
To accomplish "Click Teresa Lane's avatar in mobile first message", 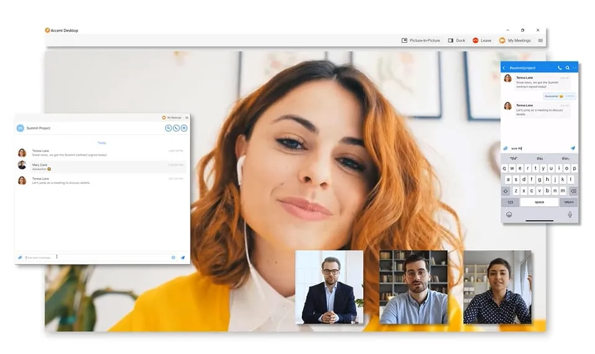I will (x=508, y=79).
